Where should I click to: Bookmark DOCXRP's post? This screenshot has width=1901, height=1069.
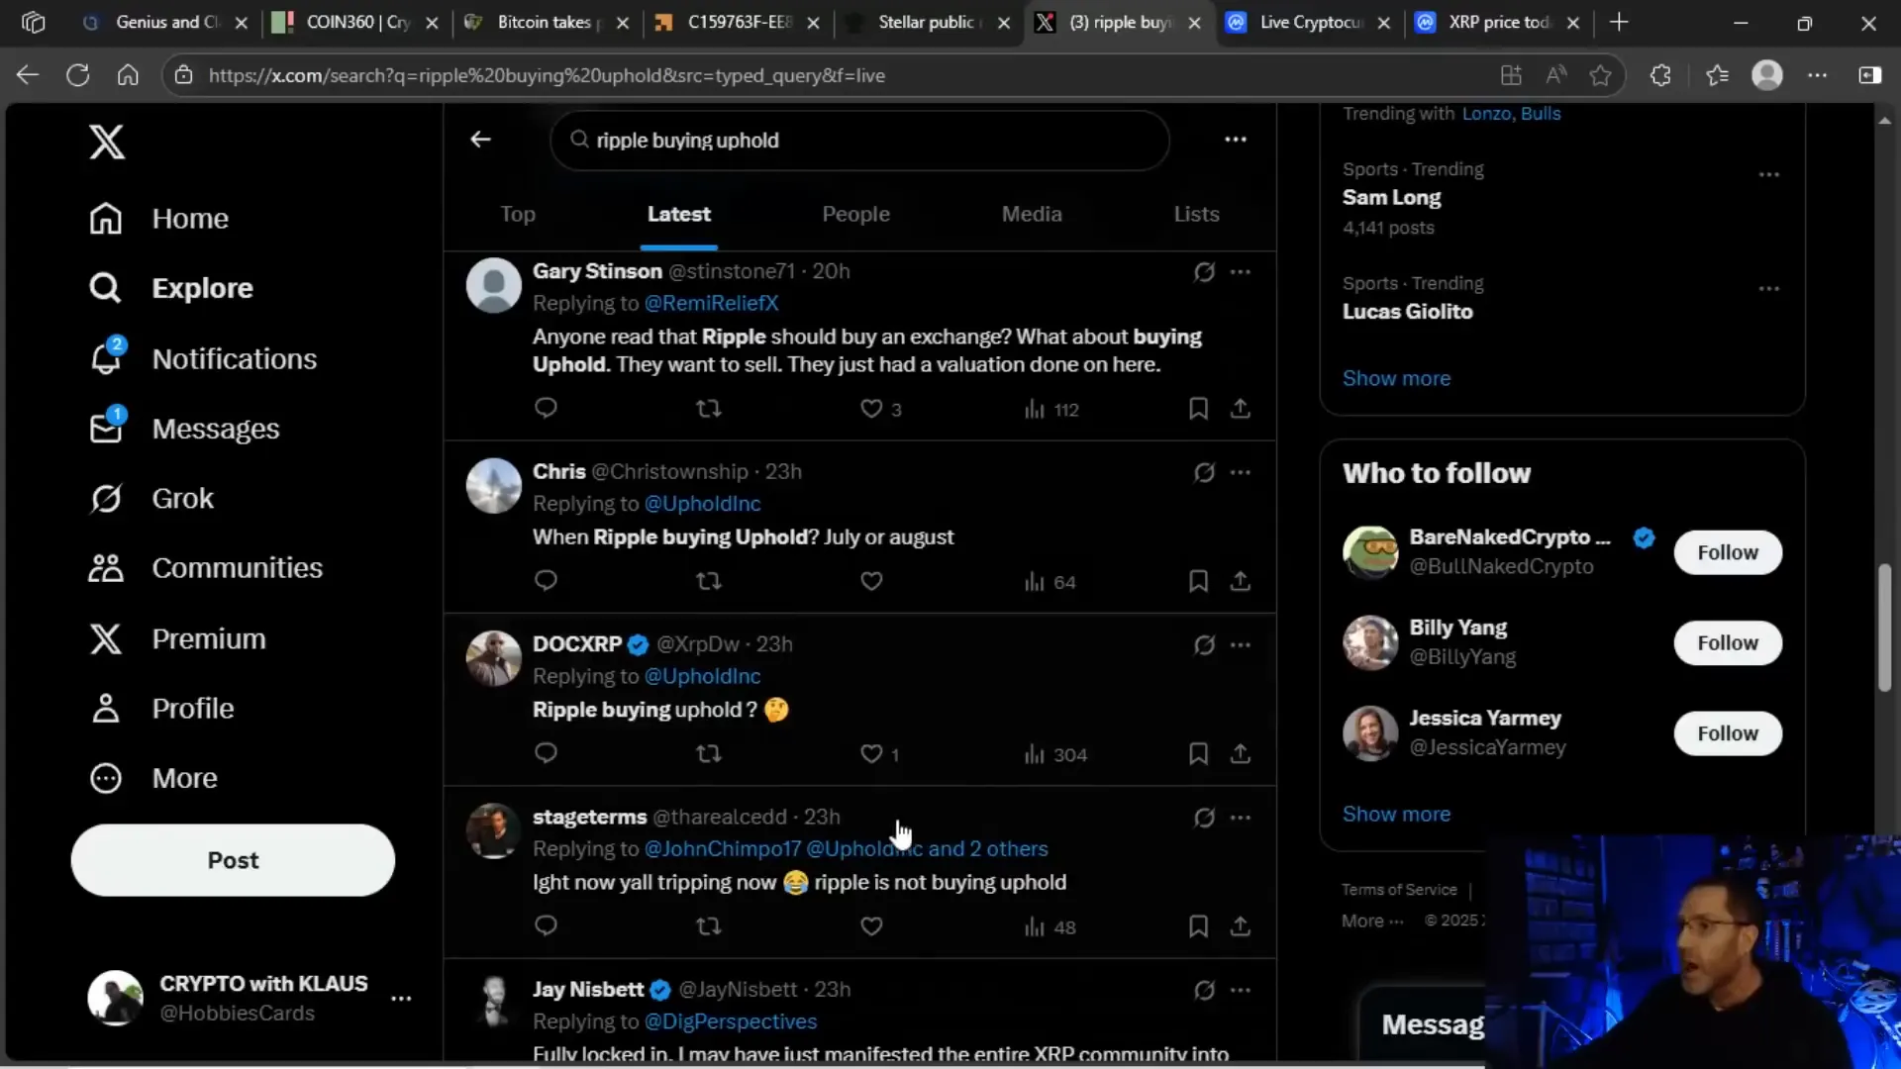tap(1198, 753)
